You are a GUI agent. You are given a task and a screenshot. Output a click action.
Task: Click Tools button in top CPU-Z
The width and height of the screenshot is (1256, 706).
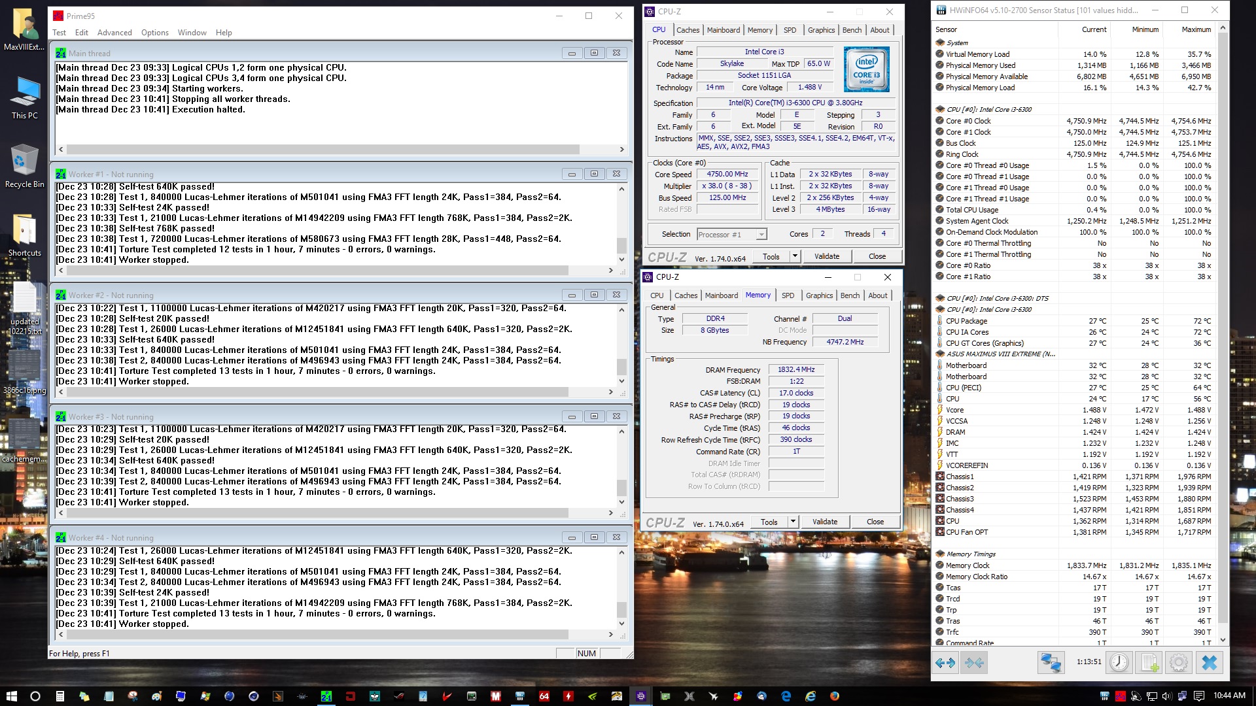[x=771, y=256]
